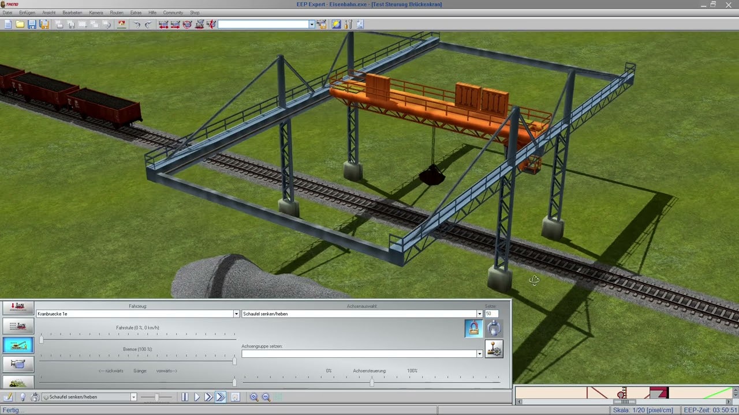
Task: Open the Bearbeiten menu
Action: 72,13
